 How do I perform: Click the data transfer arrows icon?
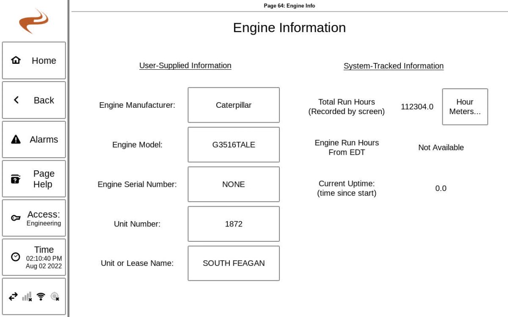pyautogui.click(x=12, y=296)
